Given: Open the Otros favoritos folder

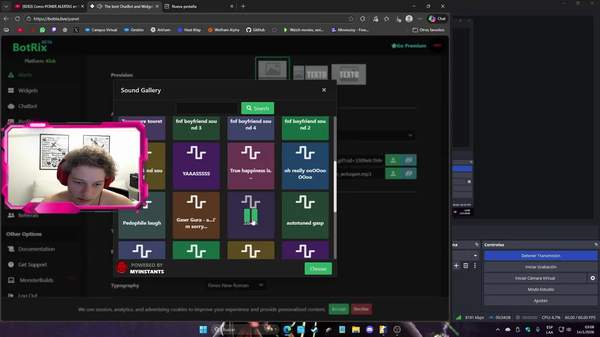Looking at the screenshot, I should (x=428, y=30).
